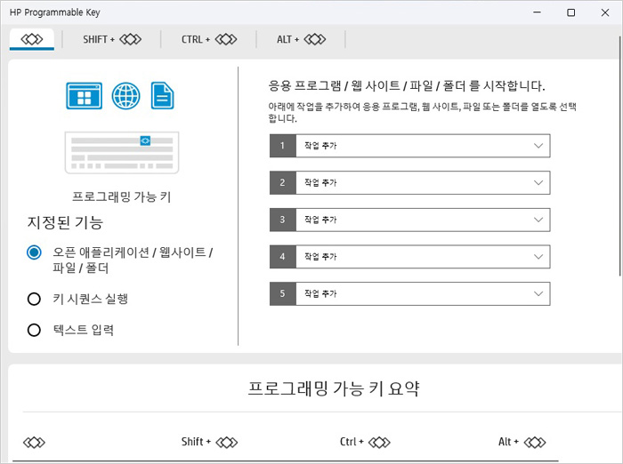Click the blue document file icon
This screenshot has height=464, width=623.
pos(162,96)
